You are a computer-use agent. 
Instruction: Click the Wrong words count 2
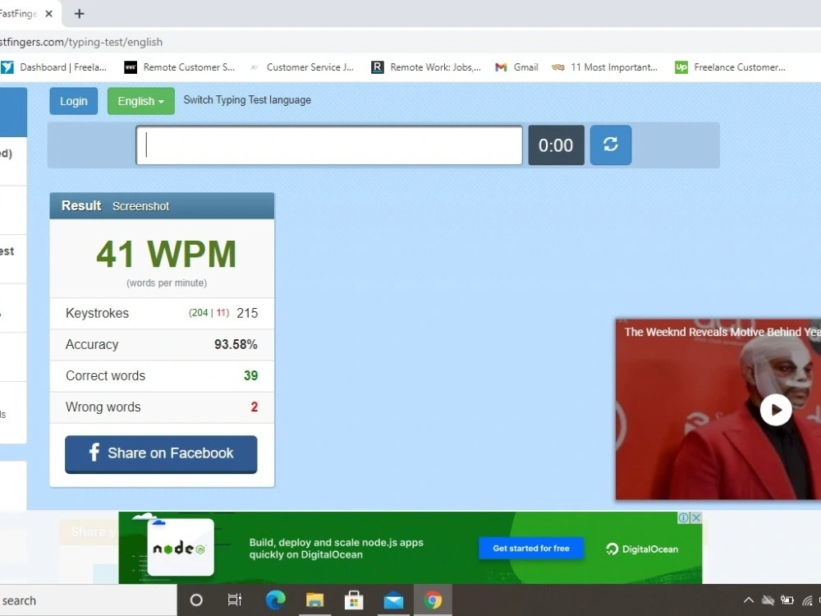255,407
